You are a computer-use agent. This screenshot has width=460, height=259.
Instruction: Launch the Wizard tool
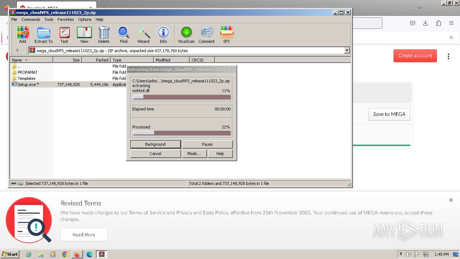coord(143,35)
